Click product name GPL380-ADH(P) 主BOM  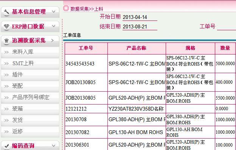tap(137, 119)
